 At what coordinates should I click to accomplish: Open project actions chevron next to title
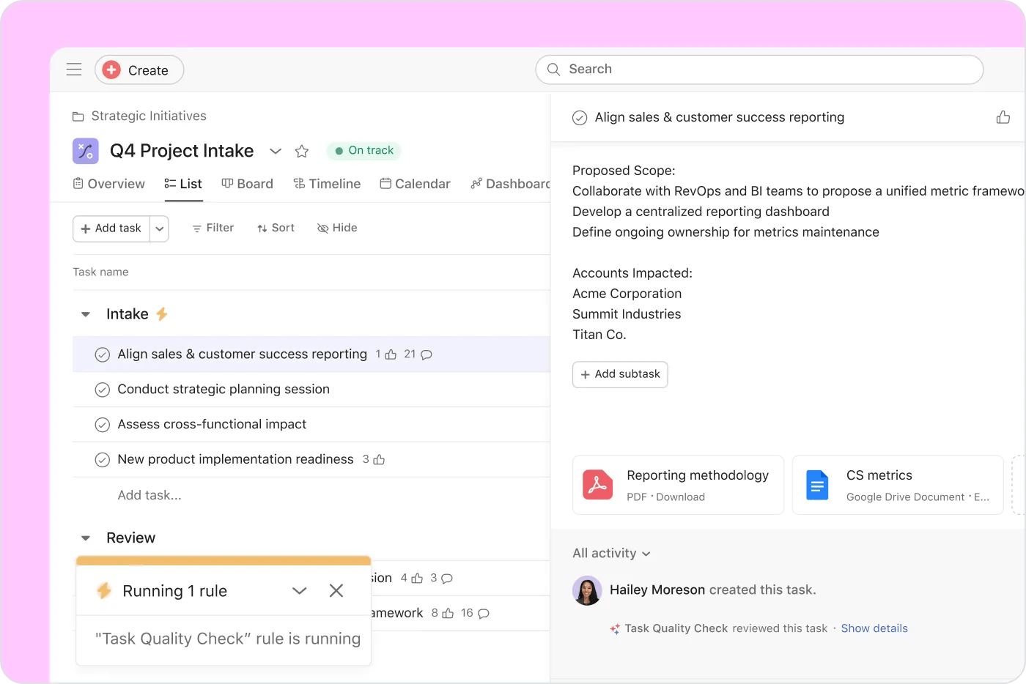[276, 152]
